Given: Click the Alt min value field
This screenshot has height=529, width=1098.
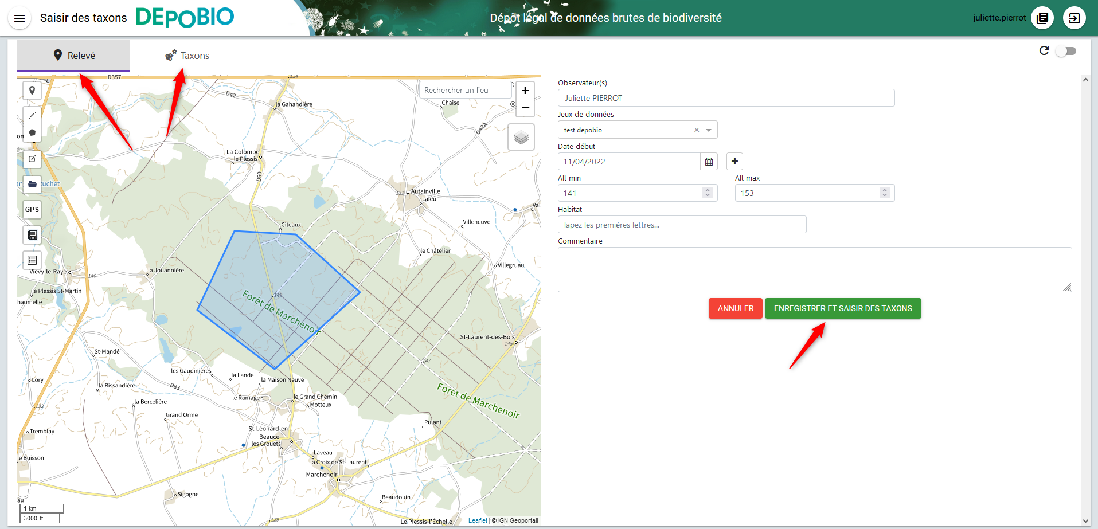Looking at the screenshot, I should point(637,193).
